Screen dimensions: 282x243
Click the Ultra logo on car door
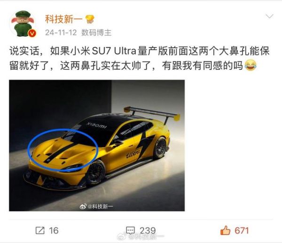tap(133, 154)
